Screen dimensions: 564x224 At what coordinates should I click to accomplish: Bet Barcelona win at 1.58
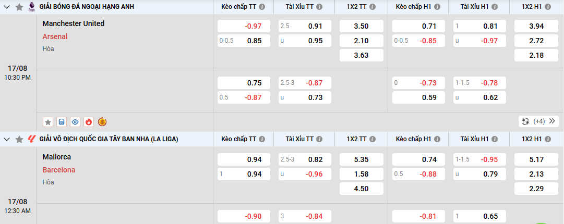[362, 174]
